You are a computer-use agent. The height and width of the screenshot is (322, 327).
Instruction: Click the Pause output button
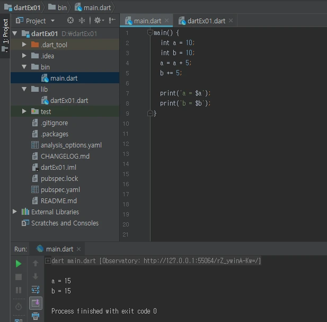(19, 290)
